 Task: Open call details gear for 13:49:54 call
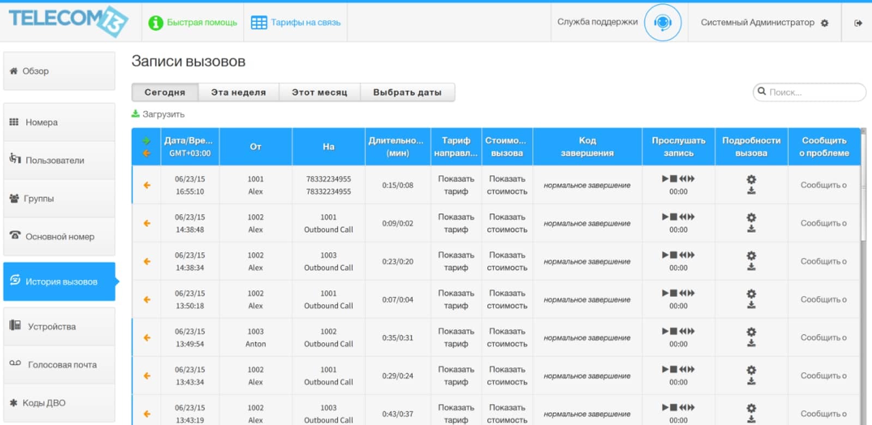pos(751,332)
